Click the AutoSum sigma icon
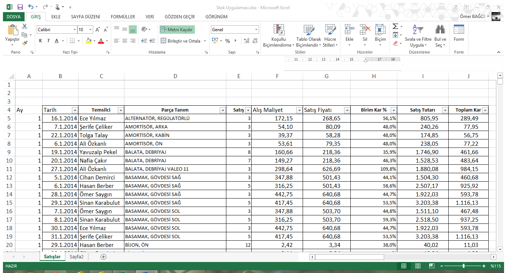507x273 pixels. 395,26
